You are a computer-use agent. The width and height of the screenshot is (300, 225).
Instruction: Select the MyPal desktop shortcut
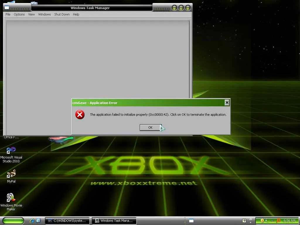(x=11, y=176)
